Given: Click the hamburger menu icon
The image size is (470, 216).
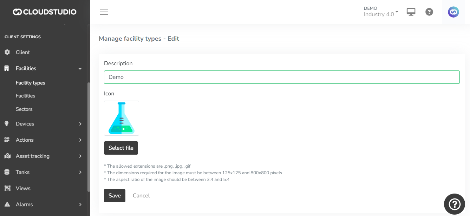Looking at the screenshot, I should point(104,12).
